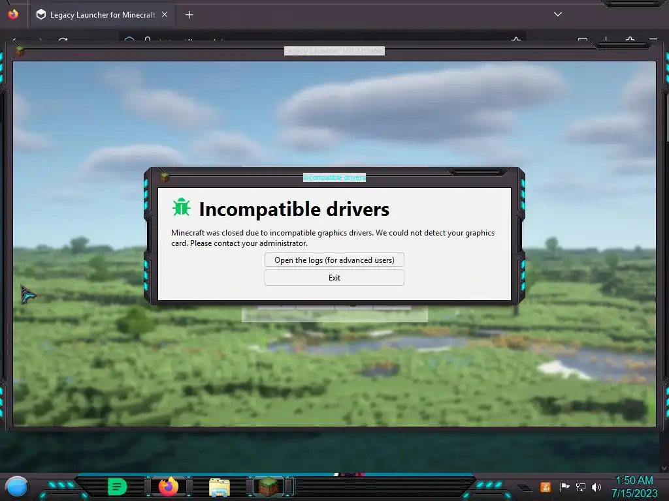Open the Action Center flag icon
669x501 pixels.
click(564, 487)
